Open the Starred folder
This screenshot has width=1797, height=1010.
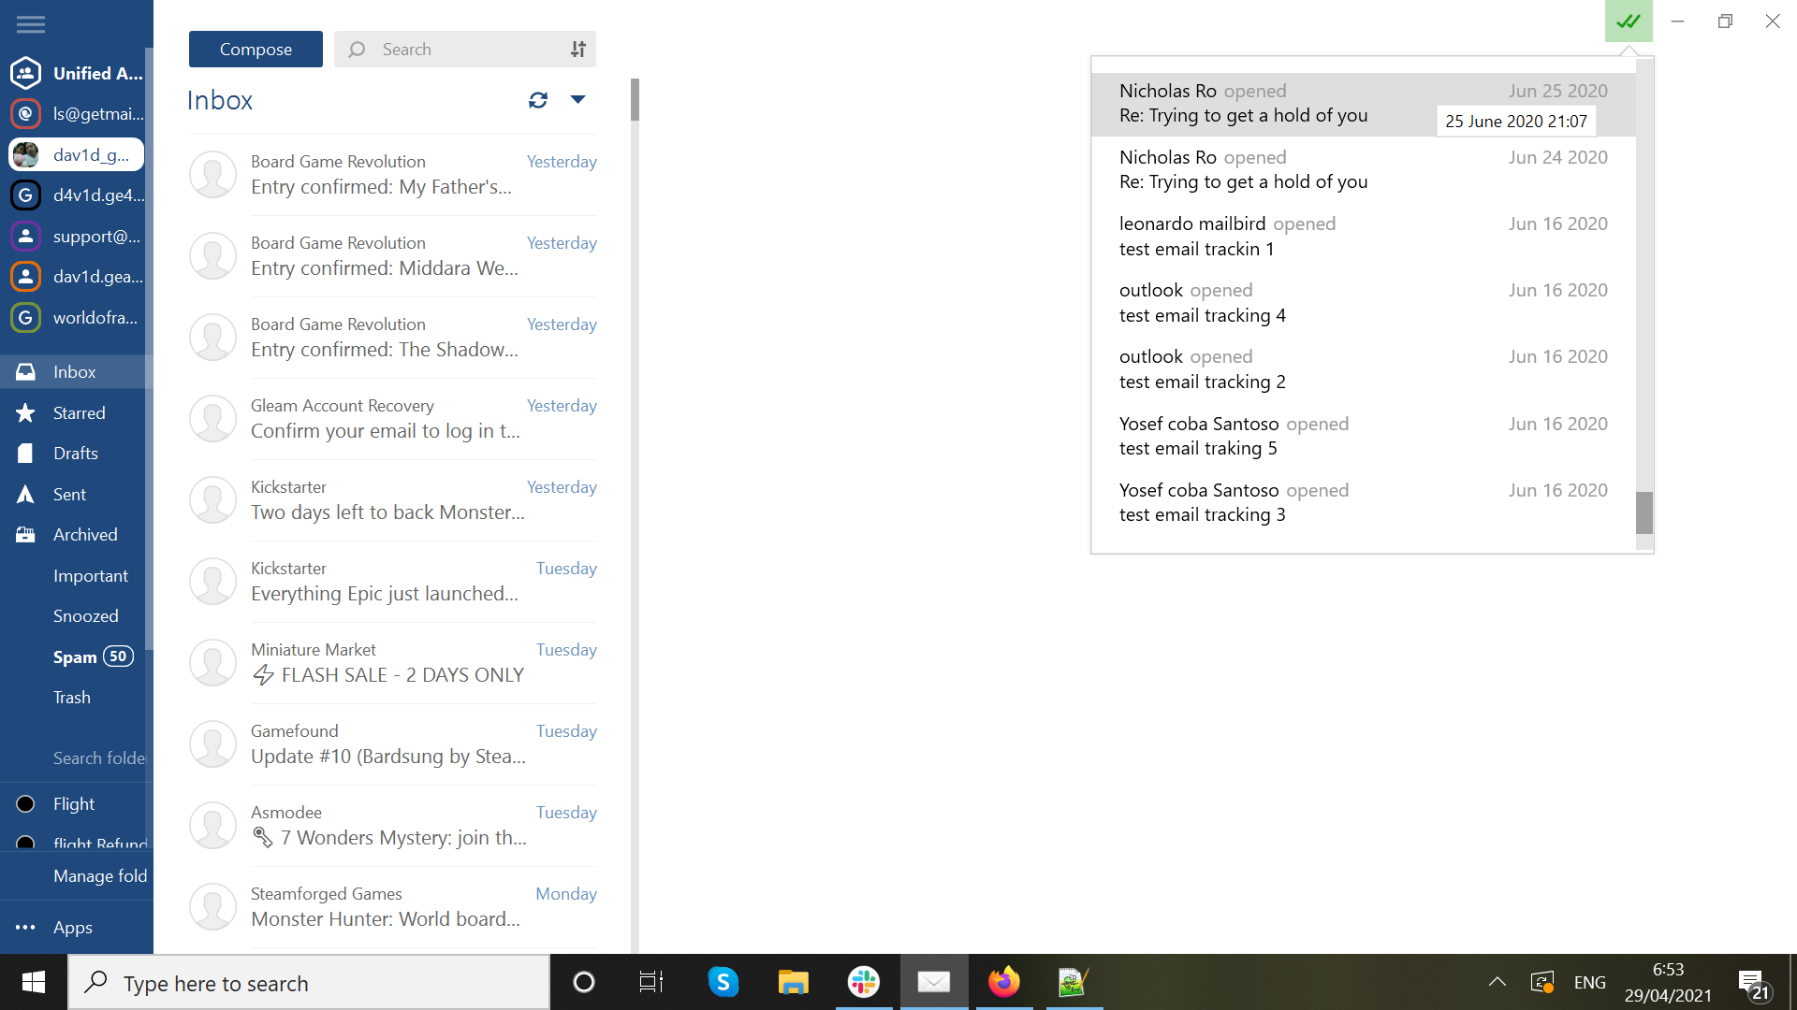pos(79,413)
